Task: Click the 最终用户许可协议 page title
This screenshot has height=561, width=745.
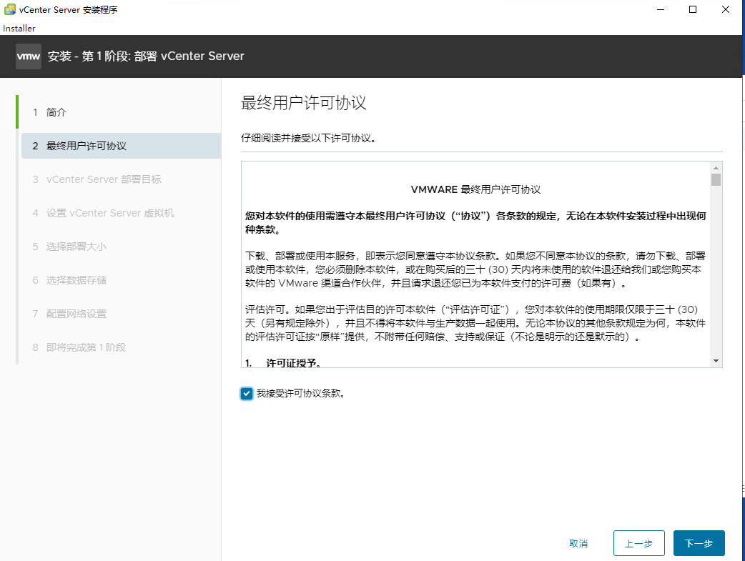Action: click(304, 103)
